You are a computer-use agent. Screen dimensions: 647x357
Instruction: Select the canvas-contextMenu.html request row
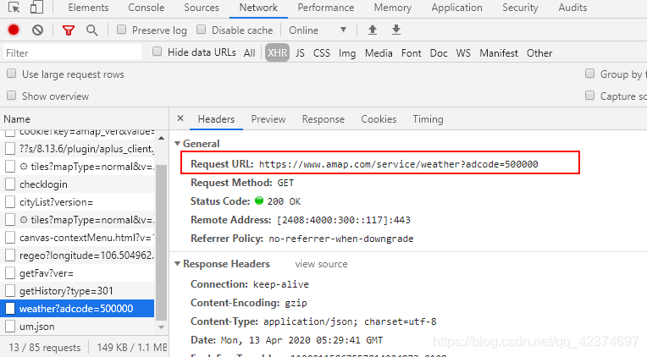coord(78,238)
